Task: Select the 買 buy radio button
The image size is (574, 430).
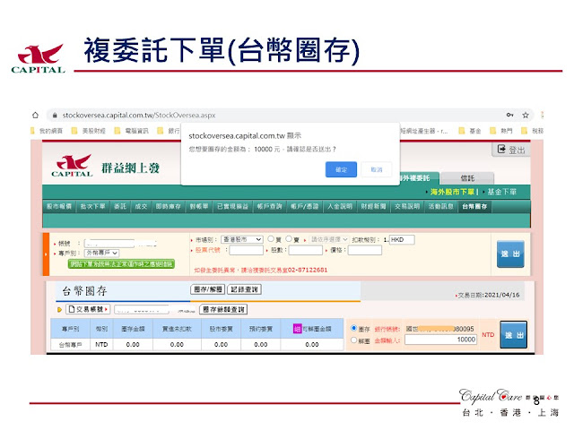Action: pyautogui.click(x=271, y=239)
